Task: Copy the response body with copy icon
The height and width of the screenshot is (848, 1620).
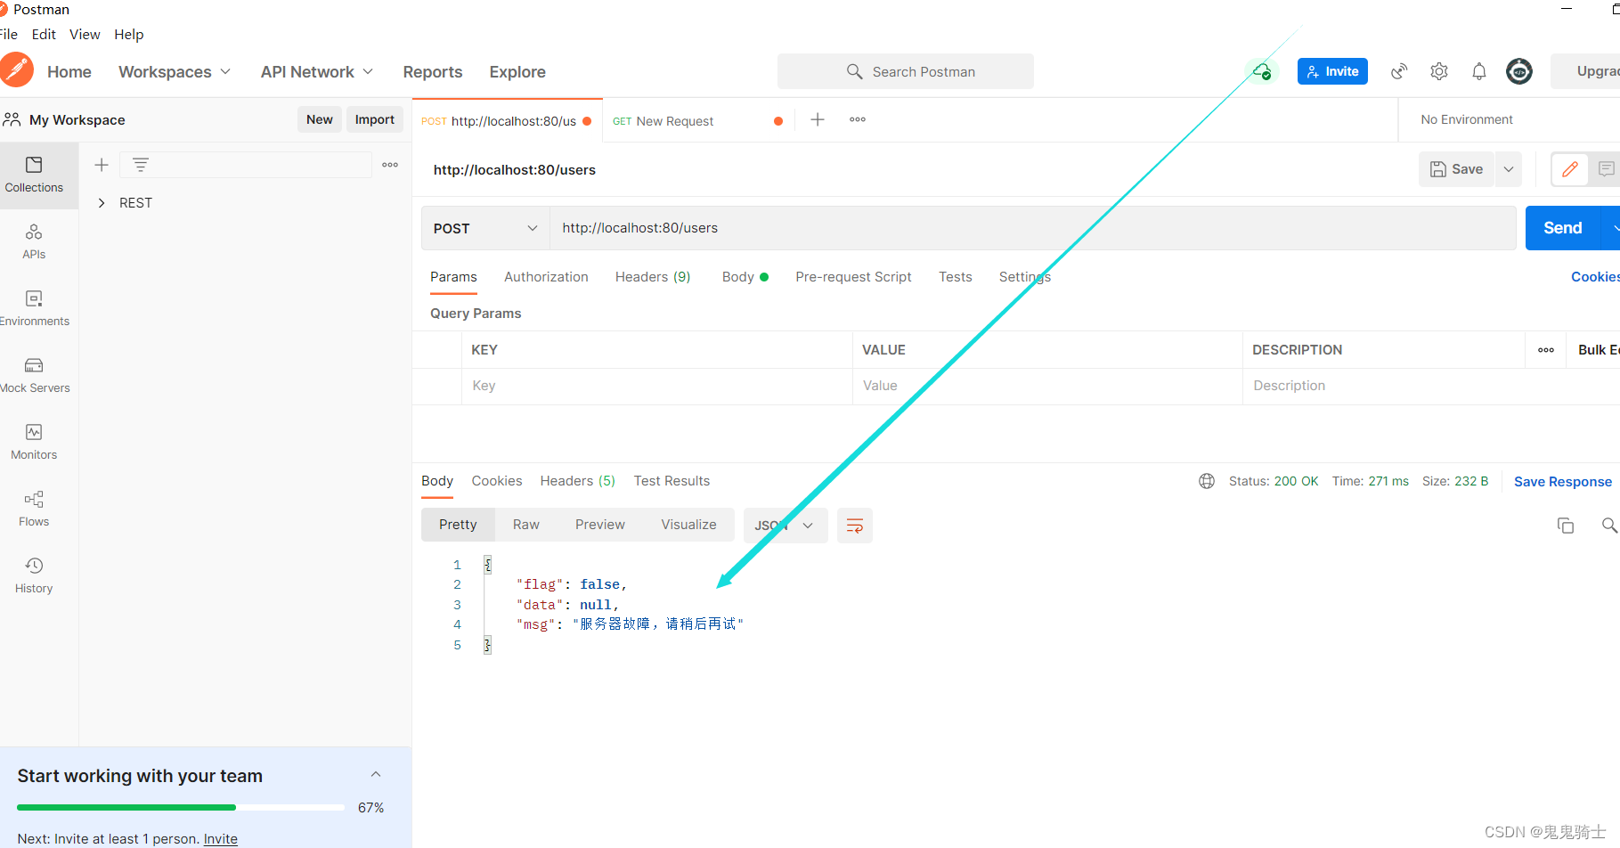Action: [1565, 526]
